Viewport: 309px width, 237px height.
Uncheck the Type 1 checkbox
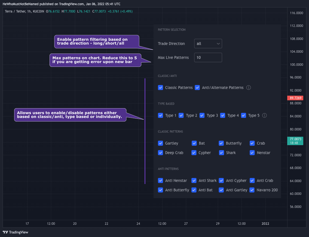tap(160, 116)
